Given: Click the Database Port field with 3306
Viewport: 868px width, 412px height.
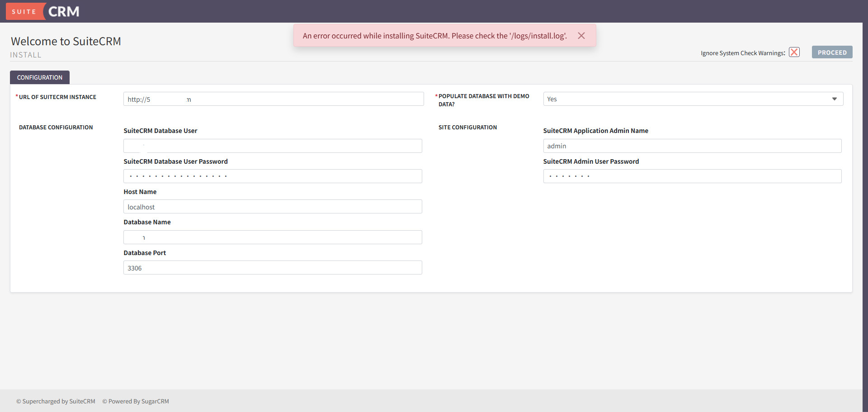Looking at the screenshot, I should (x=273, y=268).
